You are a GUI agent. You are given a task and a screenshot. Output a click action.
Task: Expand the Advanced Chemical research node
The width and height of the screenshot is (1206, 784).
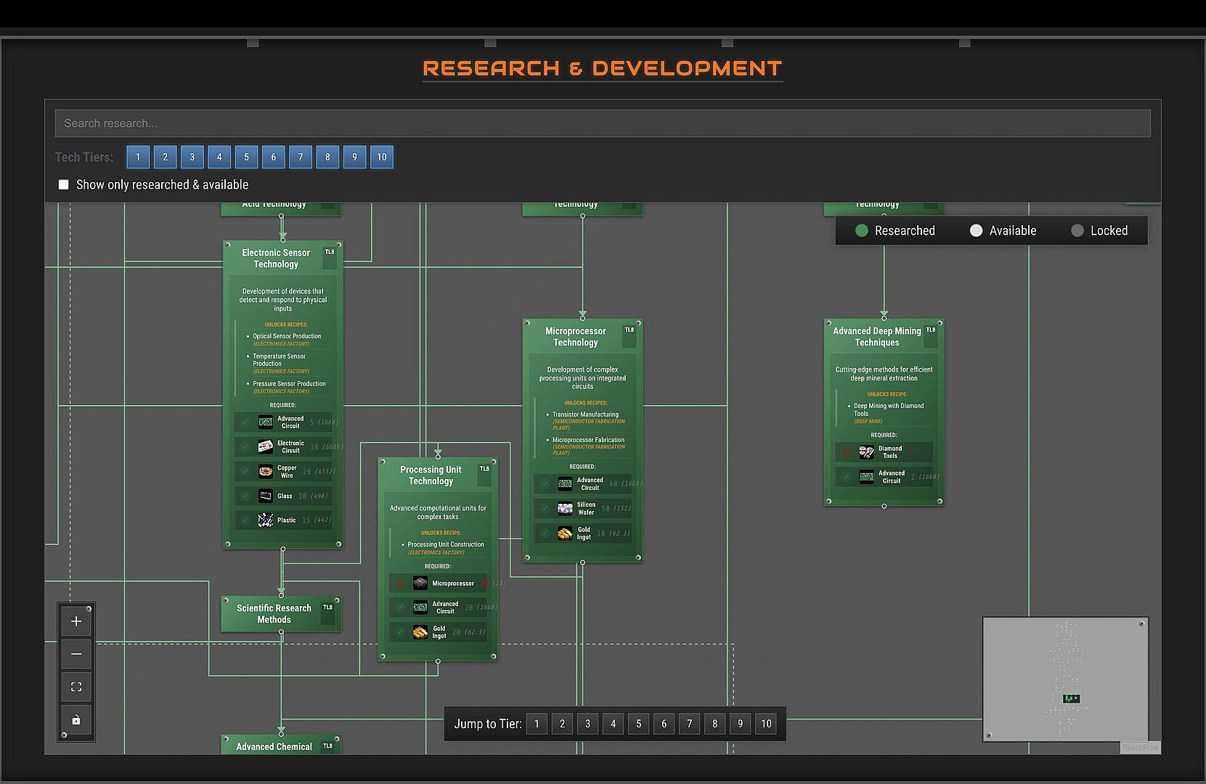tap(274, 746)
